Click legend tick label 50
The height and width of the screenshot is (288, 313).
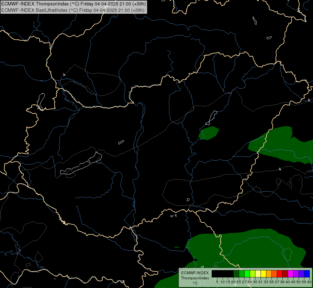click(299, 282)
